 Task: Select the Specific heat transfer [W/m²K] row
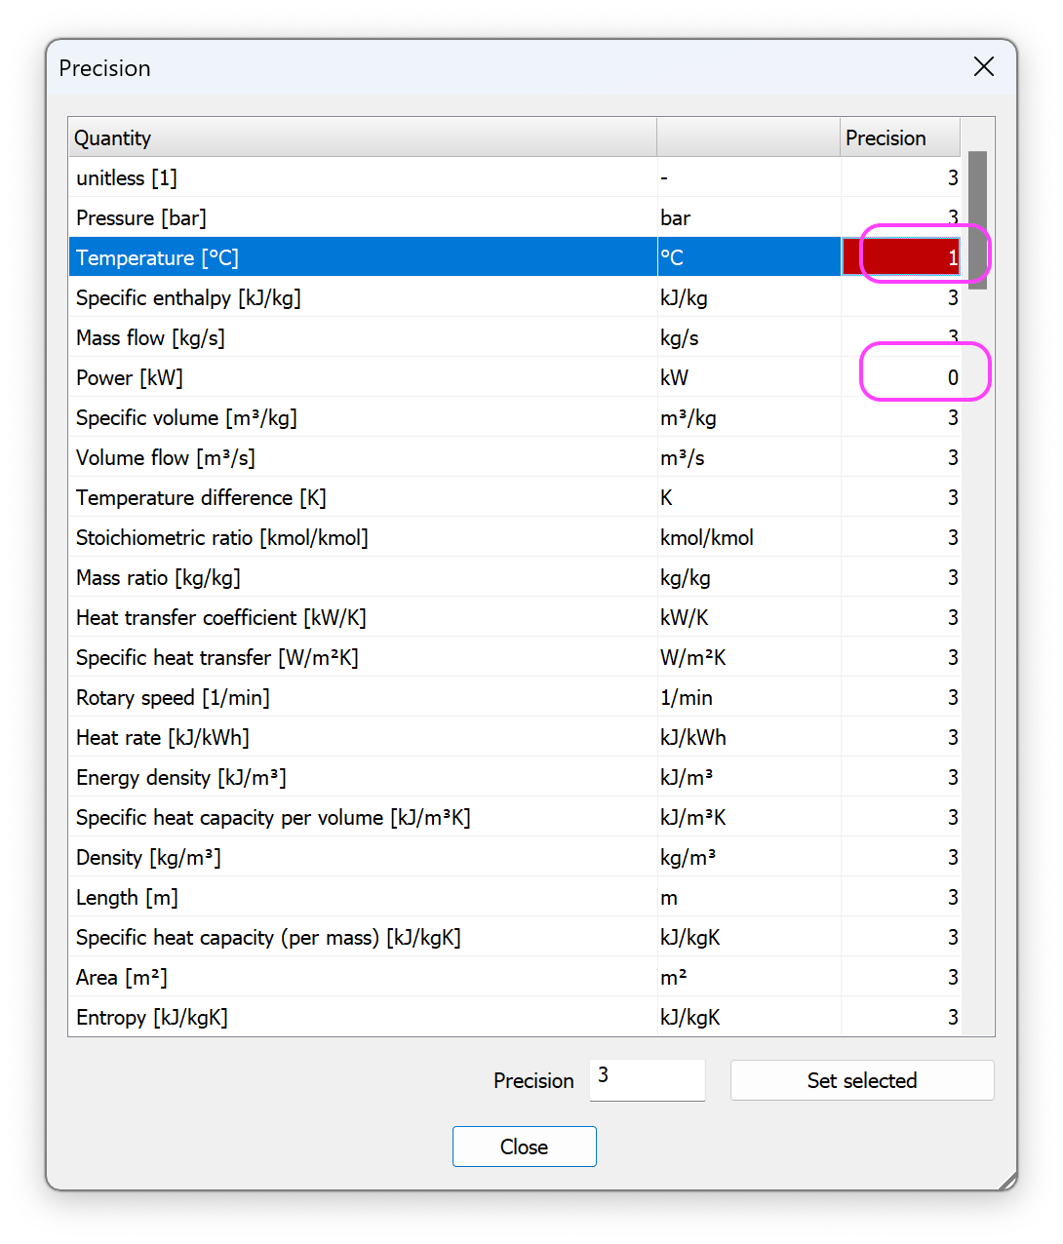point(515,657)
